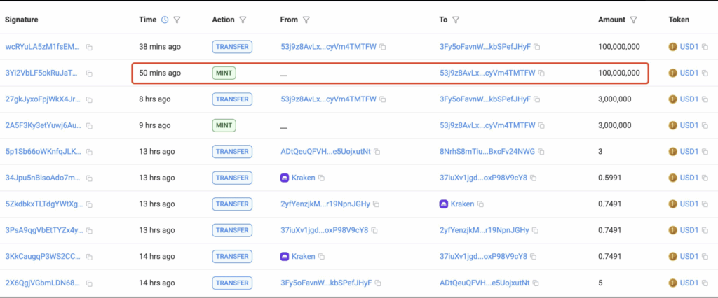Copy the 3KkCaugqP3WS2CC signature
This screenshot has width=718, height=298.
(89, 257)
